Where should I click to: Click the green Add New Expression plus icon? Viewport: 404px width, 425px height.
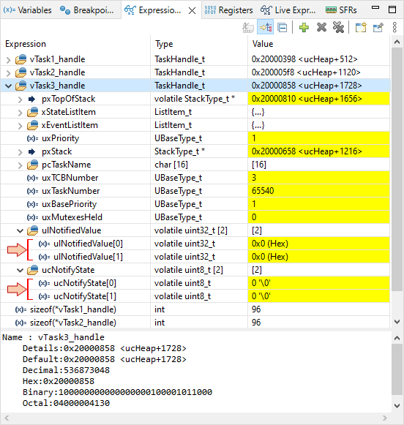(x=304, y=27)
